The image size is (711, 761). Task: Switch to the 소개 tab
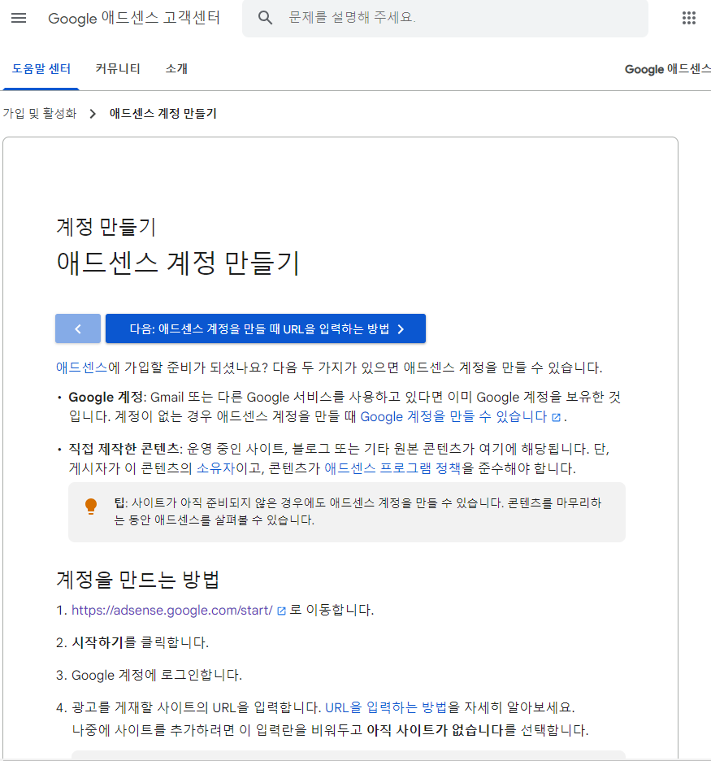176,69
